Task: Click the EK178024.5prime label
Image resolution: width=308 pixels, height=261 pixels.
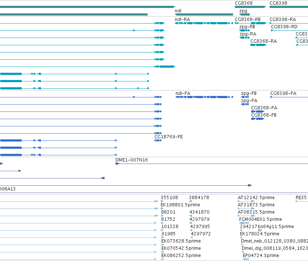Action: tap(260, 234)
